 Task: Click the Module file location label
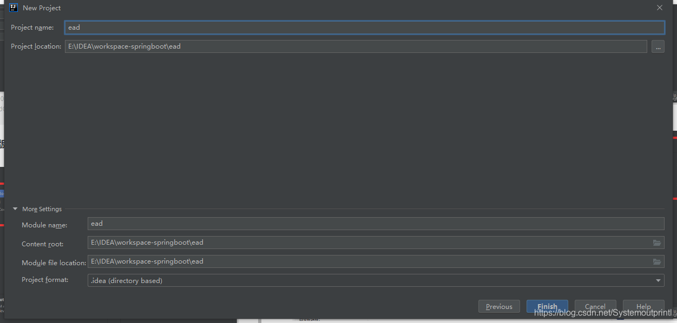[x=54, y=263]
